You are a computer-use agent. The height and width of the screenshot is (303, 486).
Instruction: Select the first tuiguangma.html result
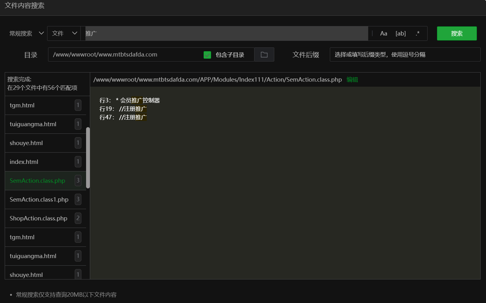coord(33,124)
